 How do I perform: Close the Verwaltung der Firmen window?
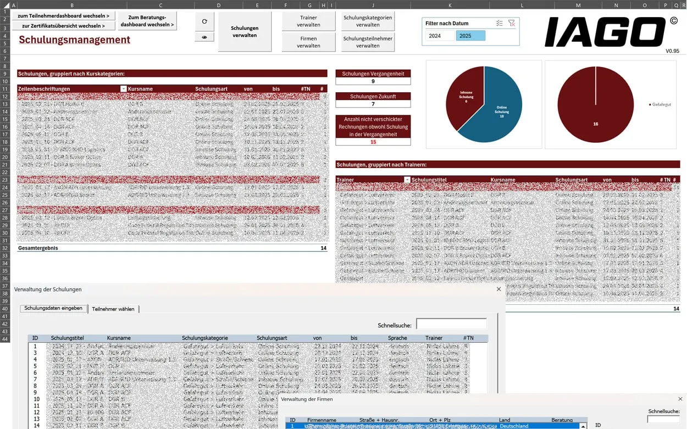[x=680, y=399]
